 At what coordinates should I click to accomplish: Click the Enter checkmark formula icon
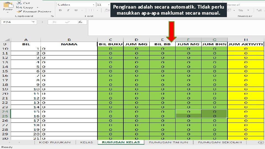[x=67, y=22]
